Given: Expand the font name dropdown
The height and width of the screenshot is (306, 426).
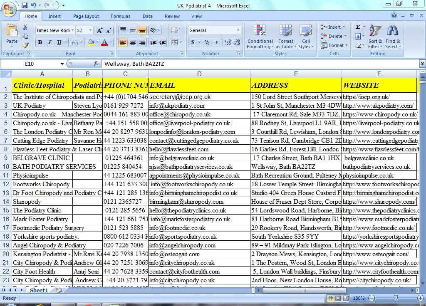Looking at the screenshot, I should pos(72,30).
